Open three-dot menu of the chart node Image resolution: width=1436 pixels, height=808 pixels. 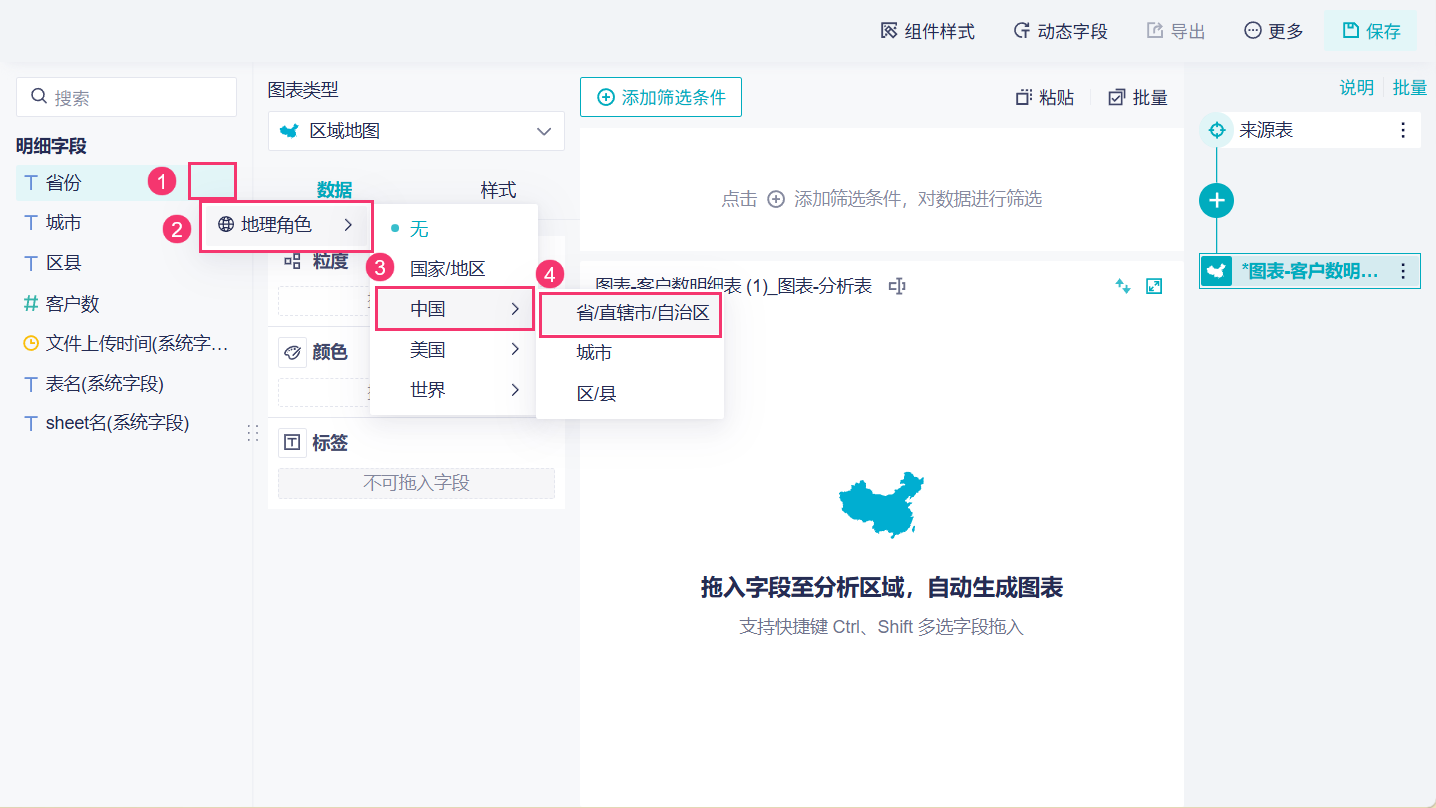(x=1403, y=271)
